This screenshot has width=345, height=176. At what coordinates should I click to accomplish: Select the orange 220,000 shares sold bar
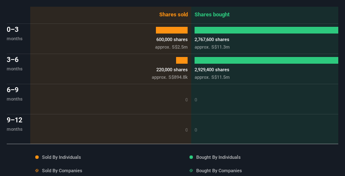coord(182,60)
